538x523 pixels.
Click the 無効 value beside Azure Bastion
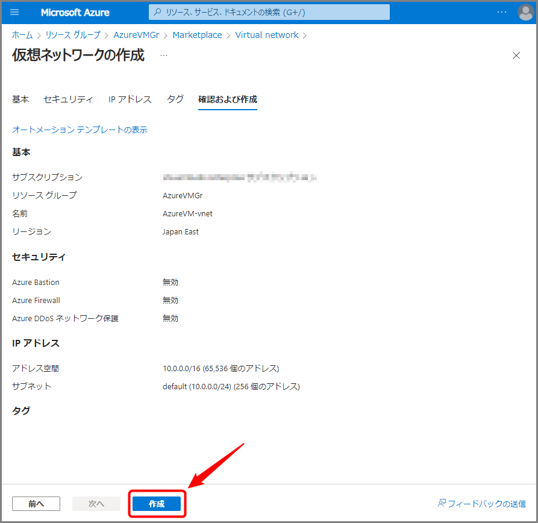pos(170,283)
